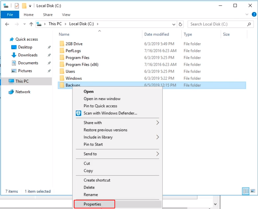
Task: Expand chevron after Local Disk (C:) breadcrumb
Action: pyautogui.click(x=98, y=24)
